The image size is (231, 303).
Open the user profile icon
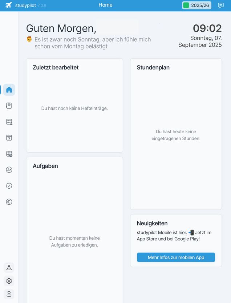(9, 294)
